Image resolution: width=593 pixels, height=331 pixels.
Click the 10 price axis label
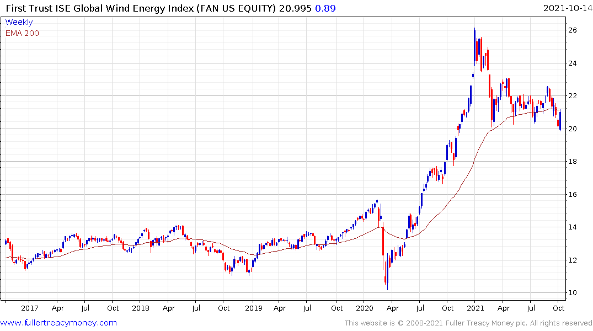pos(573,293)
